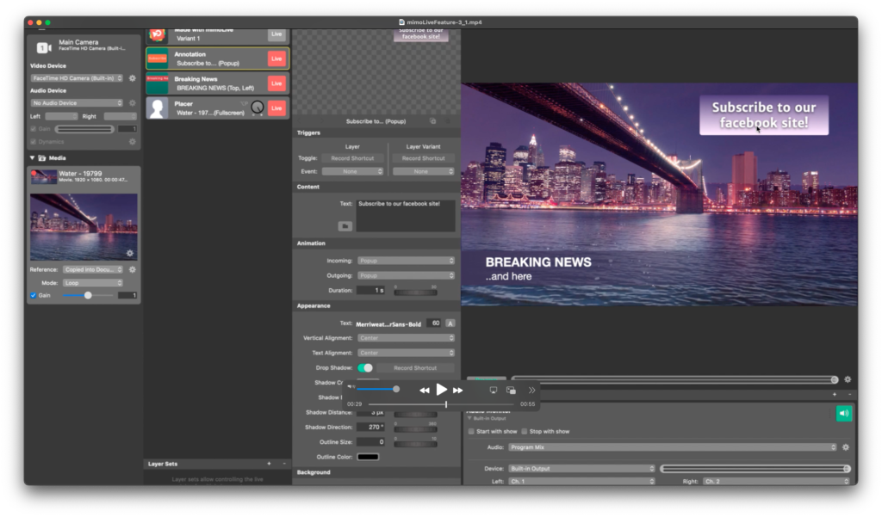Viewport: 882px width, 517px height.
Task: Open Video Device settings gear icon
Action: (134, 77)
